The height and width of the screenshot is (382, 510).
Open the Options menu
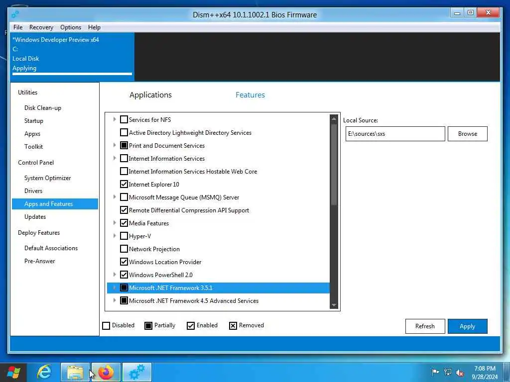71,27
